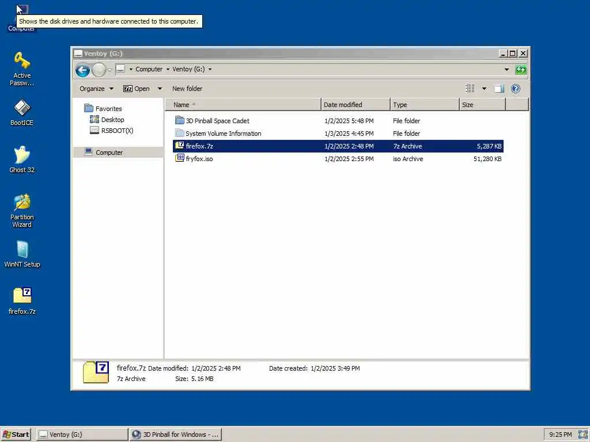590x442 pixels.
Task: Click the 51,280 KB size cell
Action: tap(487, 159)
